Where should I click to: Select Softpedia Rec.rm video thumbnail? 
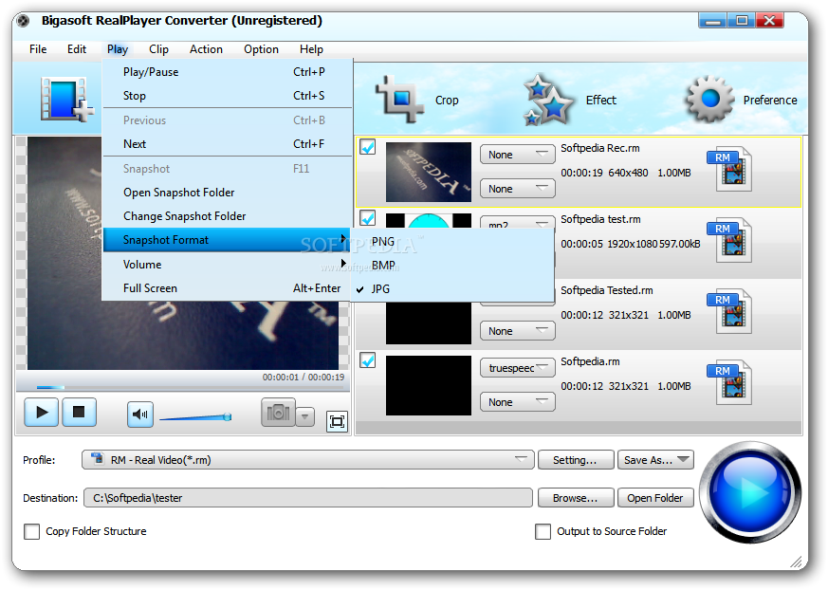(x=429, y=172)
